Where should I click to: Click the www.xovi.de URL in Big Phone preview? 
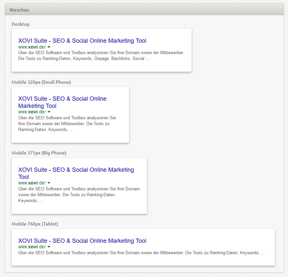pyautogui.click(x=32, y=183)
